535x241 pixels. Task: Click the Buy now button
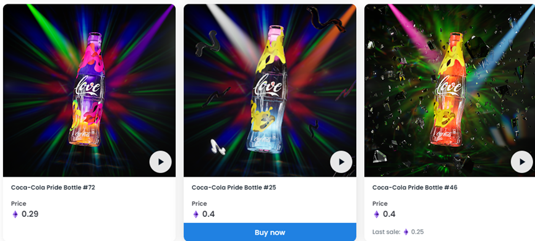coord(270,232)
